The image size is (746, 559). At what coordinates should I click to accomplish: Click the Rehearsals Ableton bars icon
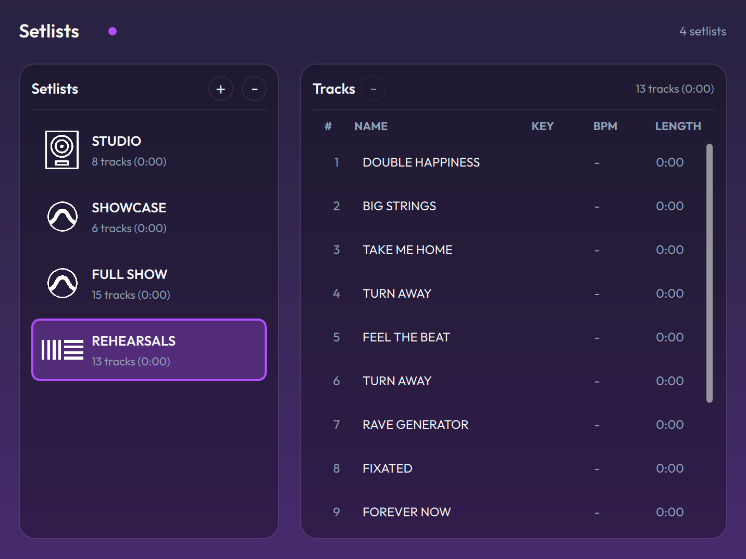point(63,350)
